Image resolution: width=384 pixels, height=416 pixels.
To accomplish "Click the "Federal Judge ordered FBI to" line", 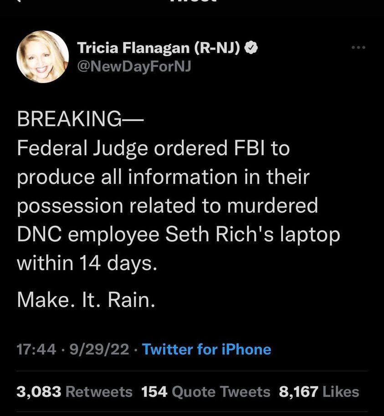I will (x=153, y=149).
